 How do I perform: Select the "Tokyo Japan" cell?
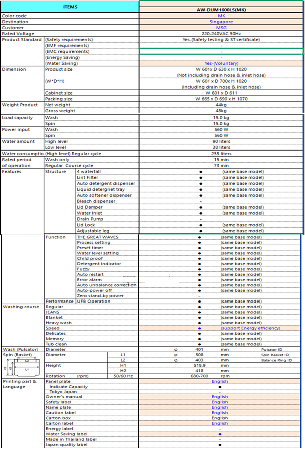click(x=91, y=392)
